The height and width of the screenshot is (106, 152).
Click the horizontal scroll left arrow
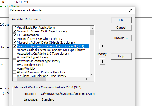tap(15, 79)
